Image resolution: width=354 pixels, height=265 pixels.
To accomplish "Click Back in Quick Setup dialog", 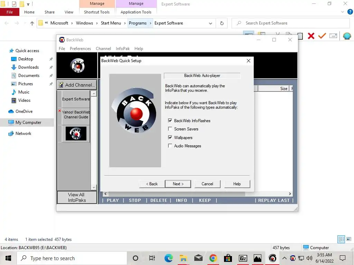I will click(x=152, y=184).
